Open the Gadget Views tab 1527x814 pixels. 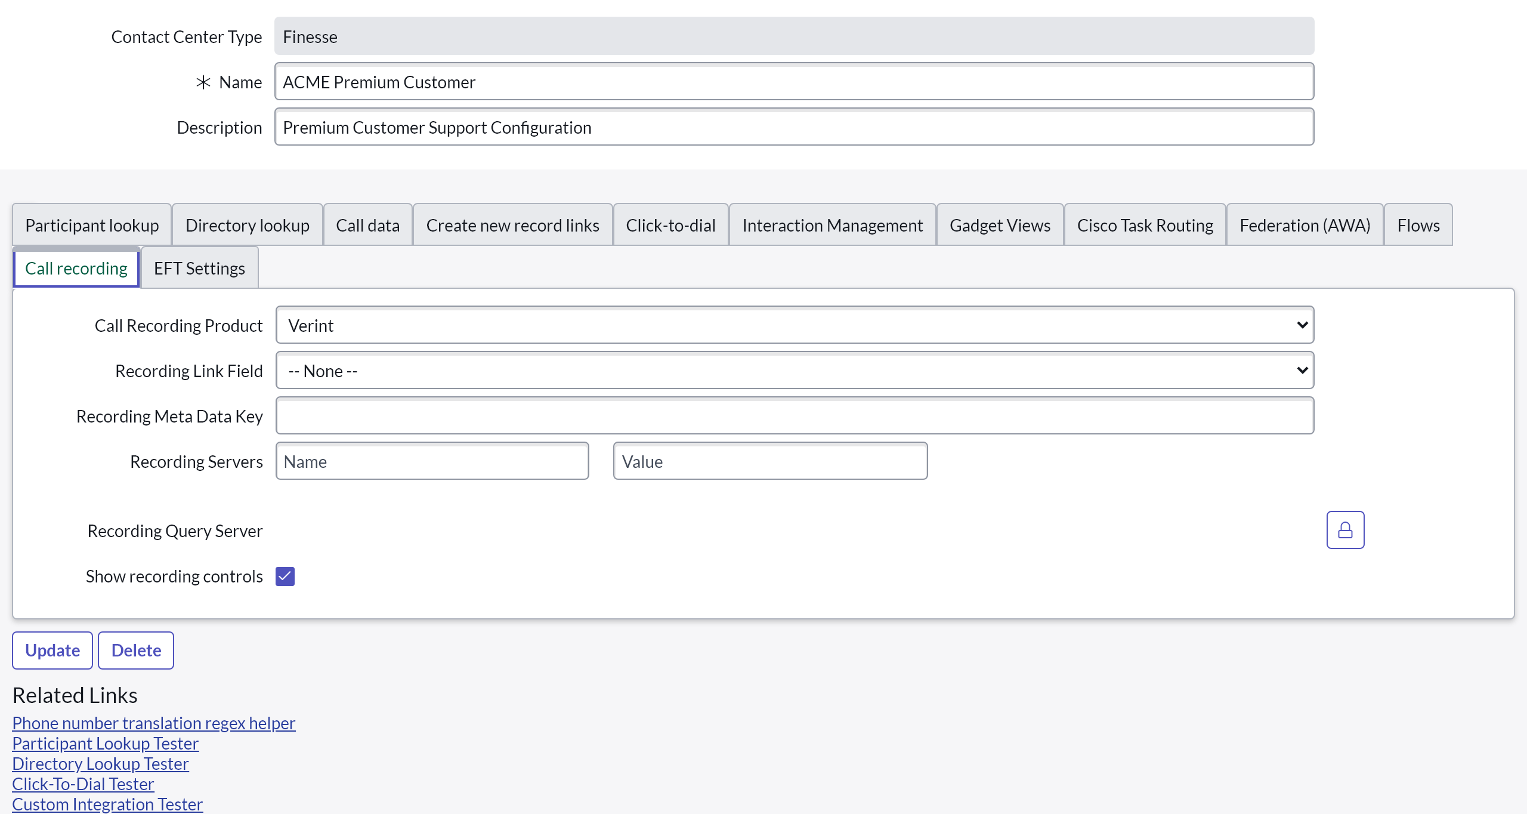tap(1000, 225)
